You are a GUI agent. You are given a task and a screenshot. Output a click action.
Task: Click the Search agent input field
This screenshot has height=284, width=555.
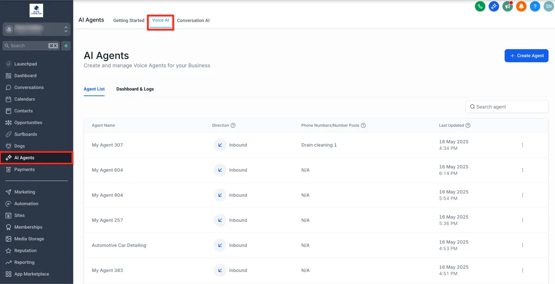507,106
